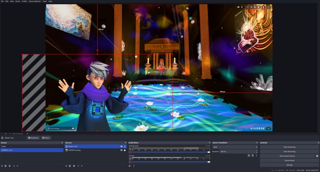Add a new scene with plus icon

[2, 166]
